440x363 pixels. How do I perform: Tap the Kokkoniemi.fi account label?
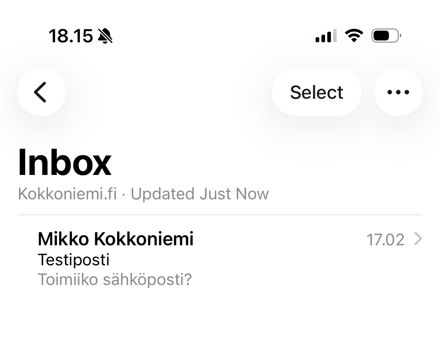click(x=67, y=194)
